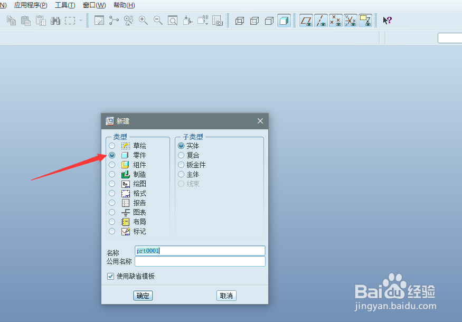Viewport: 462px width, 322px height.
Task: Click the Reorient view icon
Action: 187,21
